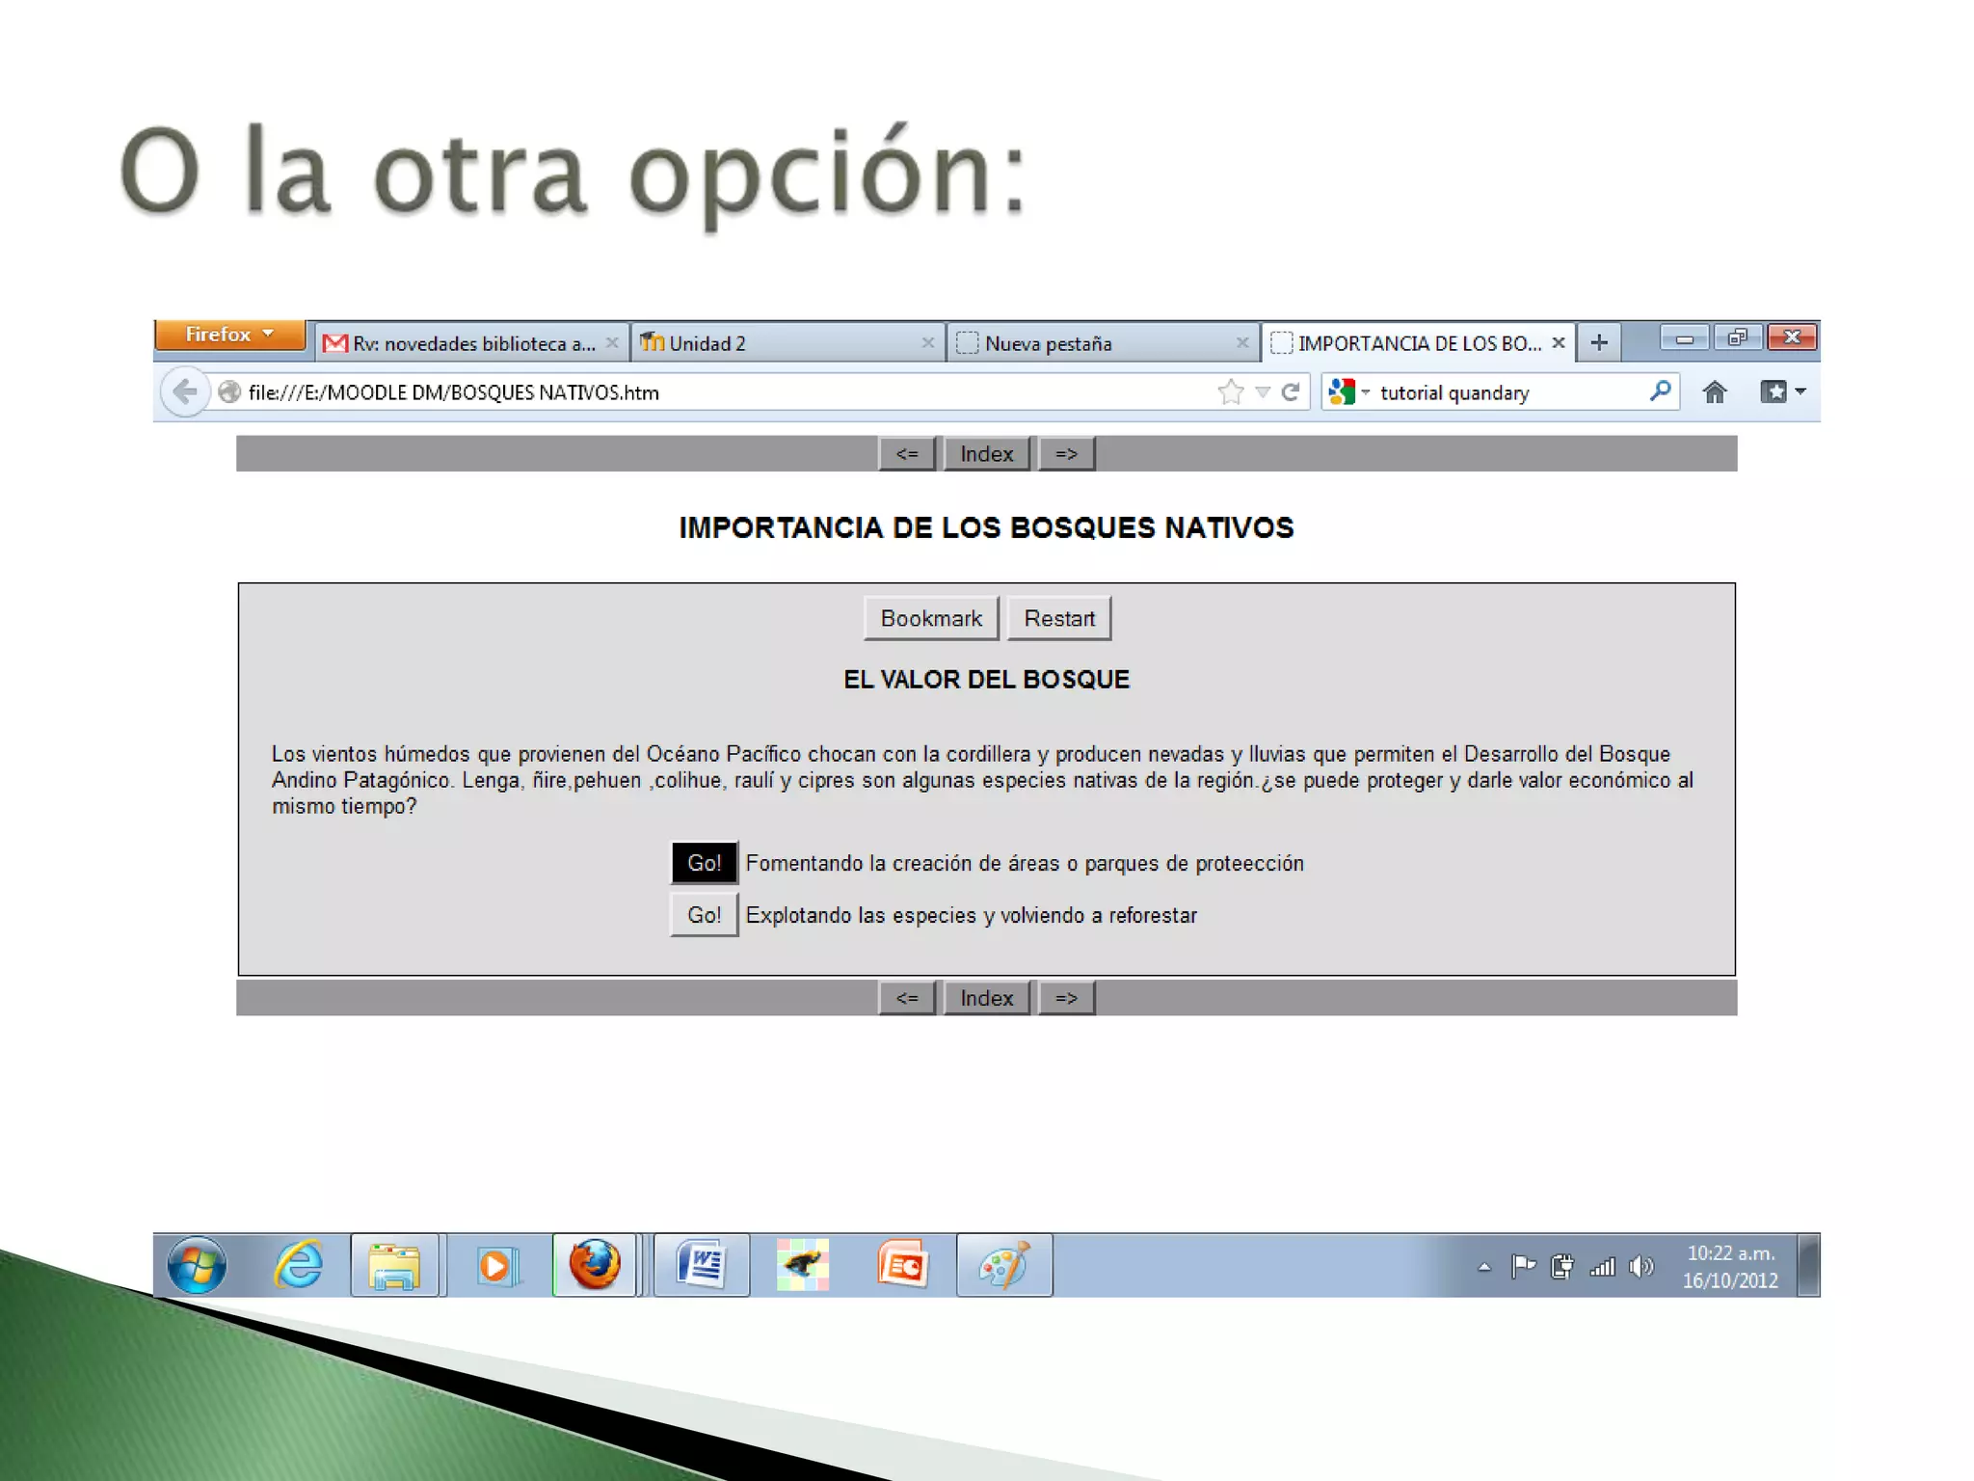Restore down the Firefox window
The image size is (1974, 1481).
coord(1738,337)
